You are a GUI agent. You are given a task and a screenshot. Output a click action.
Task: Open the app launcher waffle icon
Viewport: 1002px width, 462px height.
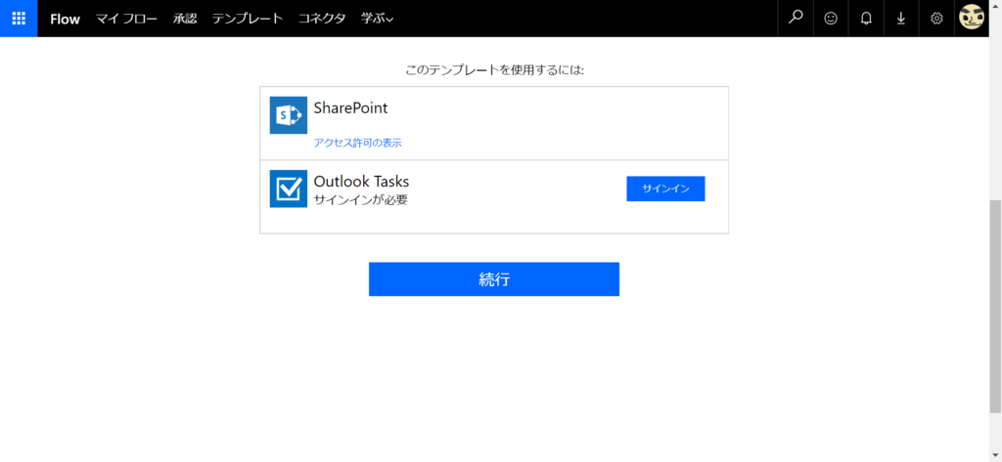[x=19, y=19]
